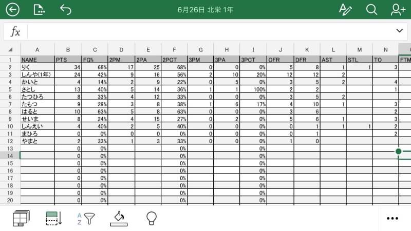This screenshot has width=411, height=231.
Task: Open the file options document icon
Action: pyautogui.click(x=39, y=9)
